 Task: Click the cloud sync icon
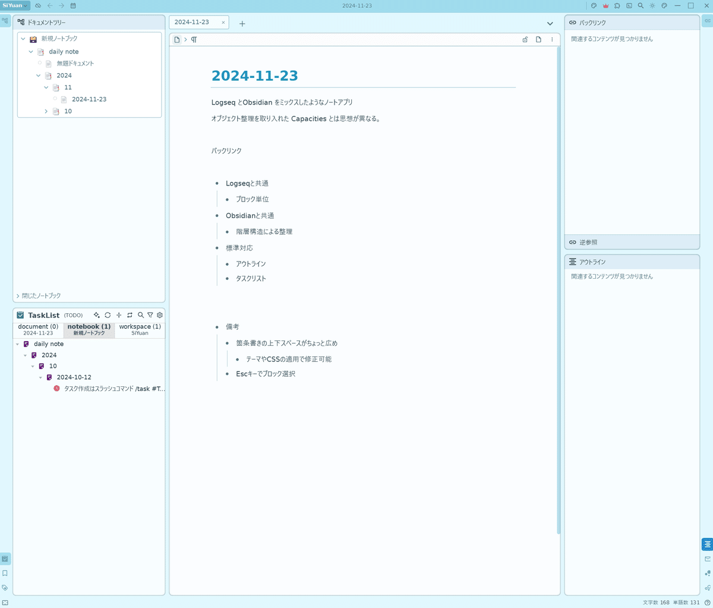pyautogui.click(x=38, y=5)
